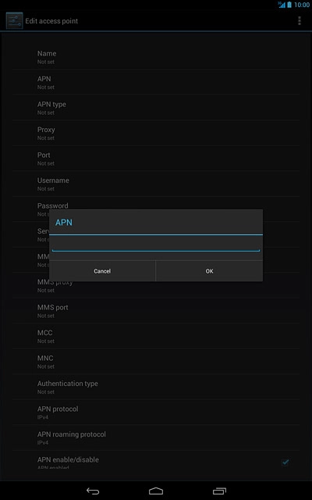The image size is (312, 500).
Task: Open the APN protocol setting
Action: pyautogui.click(x=156, y=412)
